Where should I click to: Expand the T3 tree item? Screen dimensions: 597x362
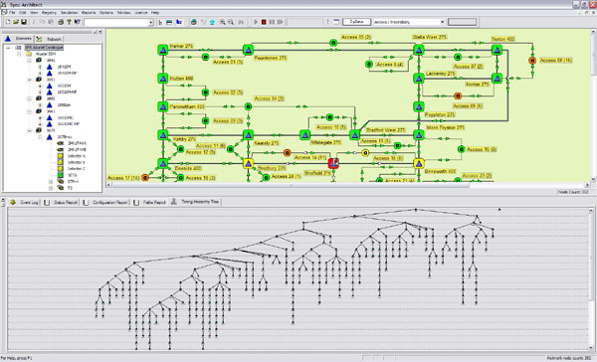pos(51,188)
